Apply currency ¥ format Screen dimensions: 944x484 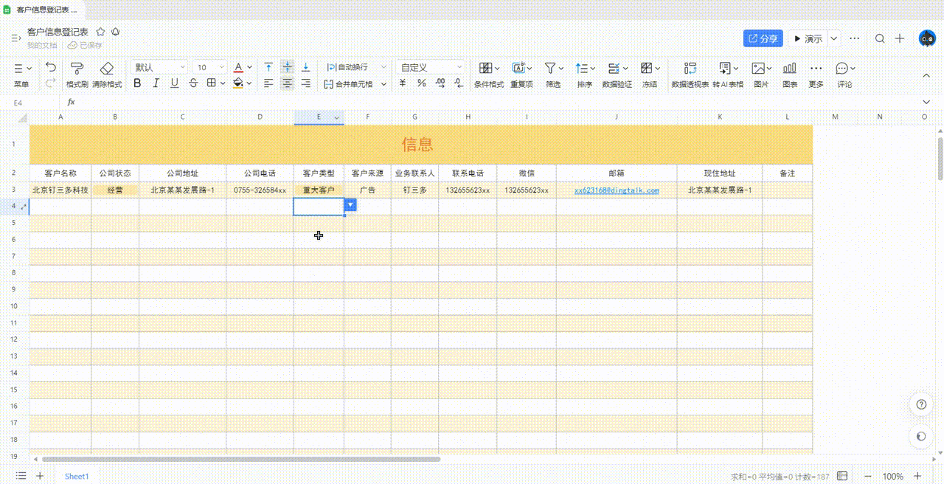[403, 83]
